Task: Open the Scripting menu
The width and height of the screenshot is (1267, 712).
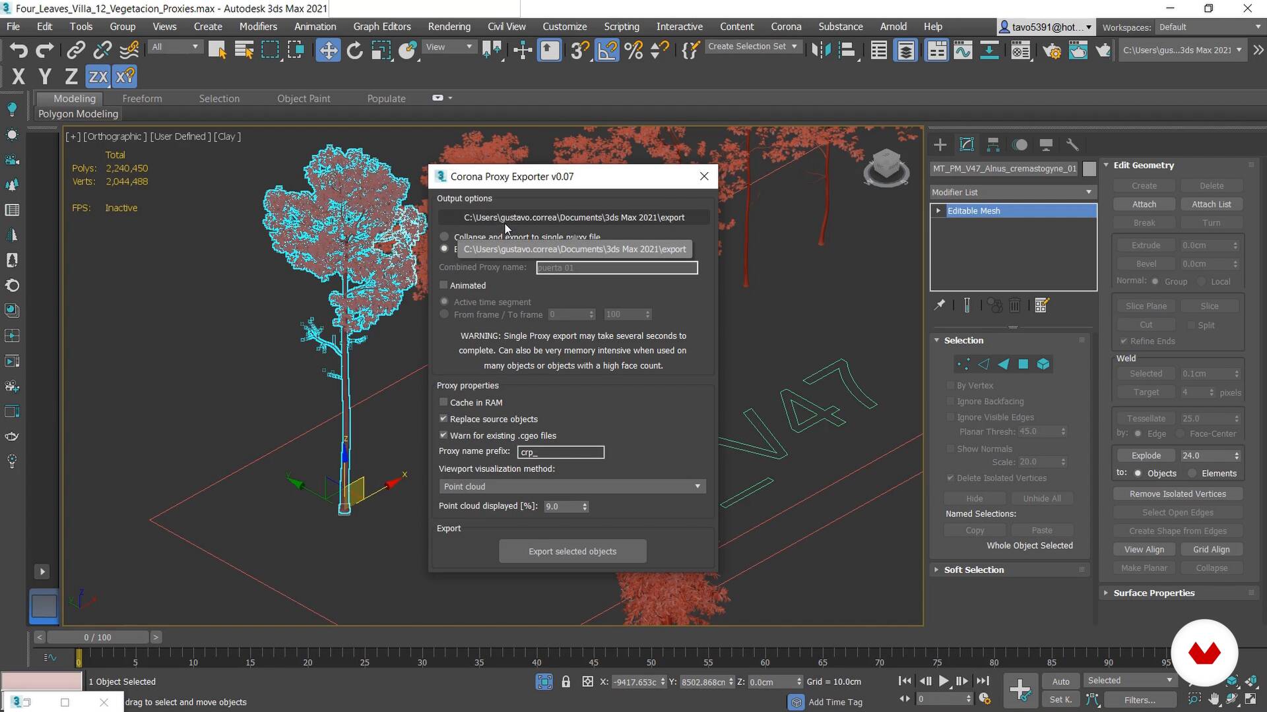Action: [621, 26]
